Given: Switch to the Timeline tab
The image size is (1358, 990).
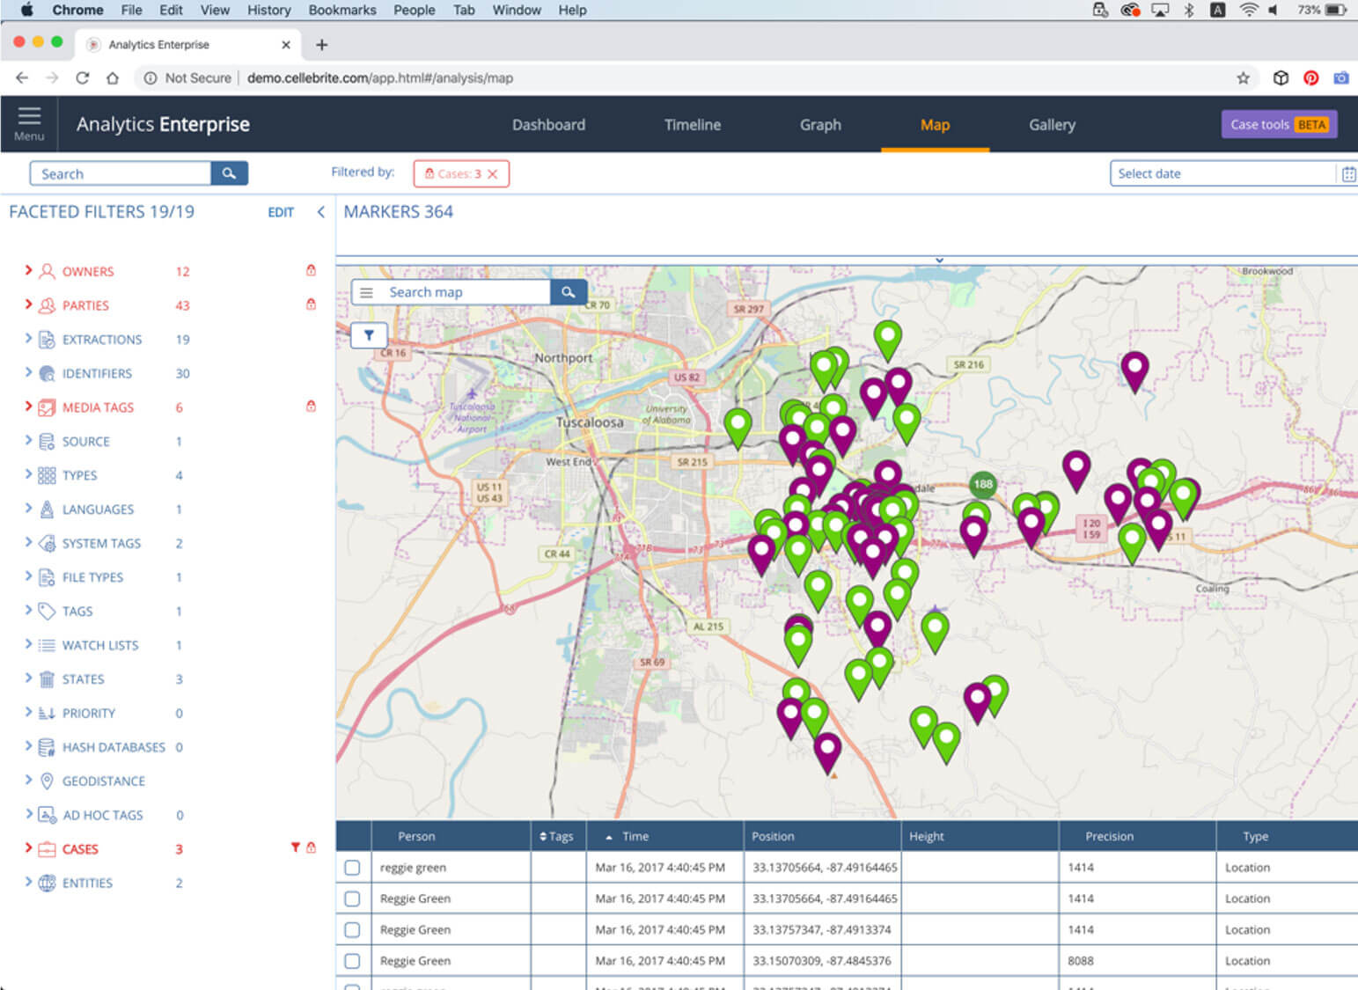Looking at the screenshot, I should [x=692, y=125].
